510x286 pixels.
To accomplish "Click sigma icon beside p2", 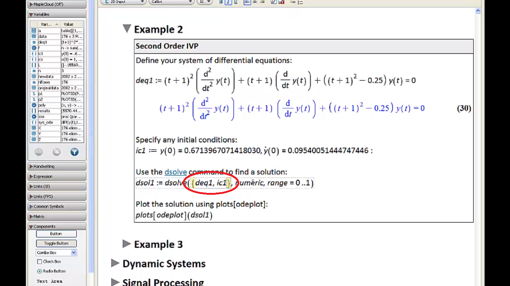I will click(x=34, y=99).
